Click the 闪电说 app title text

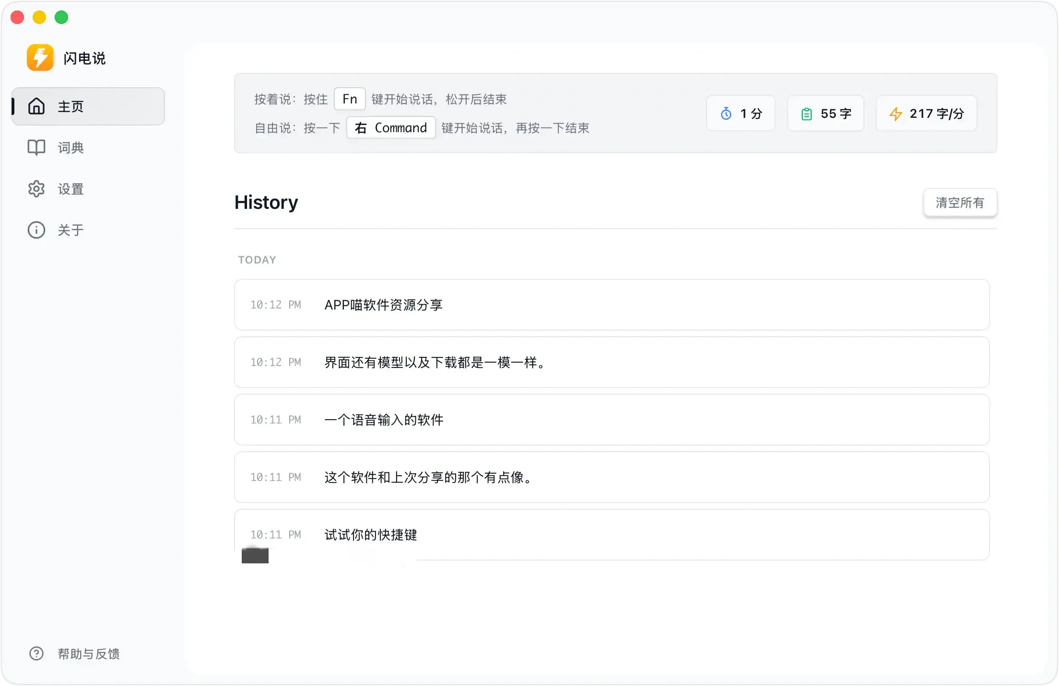[84, 58]
